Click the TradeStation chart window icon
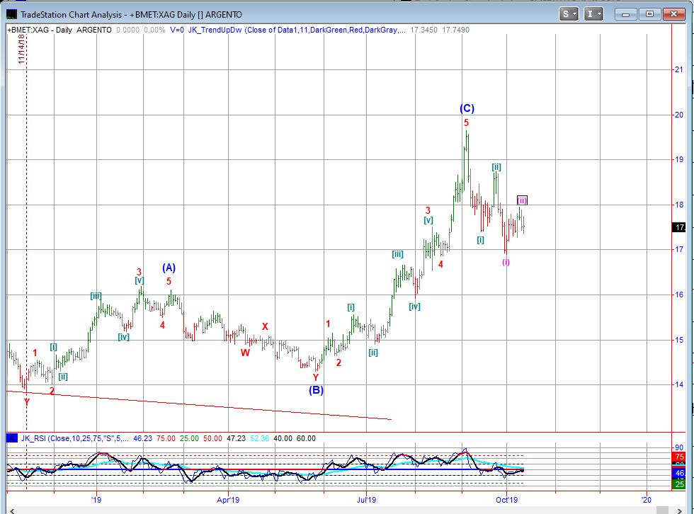This screenshot has height=514, width=694. [11, 14]
